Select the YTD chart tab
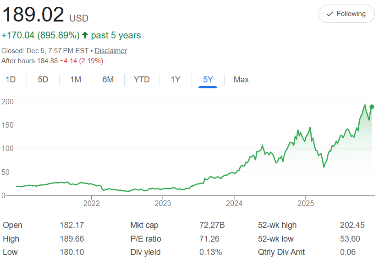 [x=142, y=80]
